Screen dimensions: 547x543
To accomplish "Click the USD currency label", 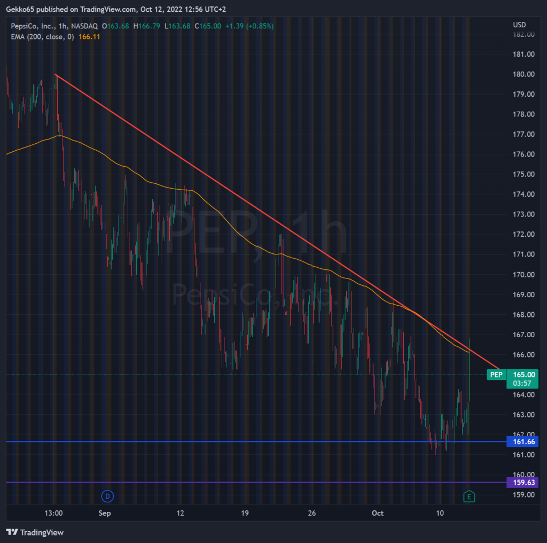I will (x=519, y=25).
